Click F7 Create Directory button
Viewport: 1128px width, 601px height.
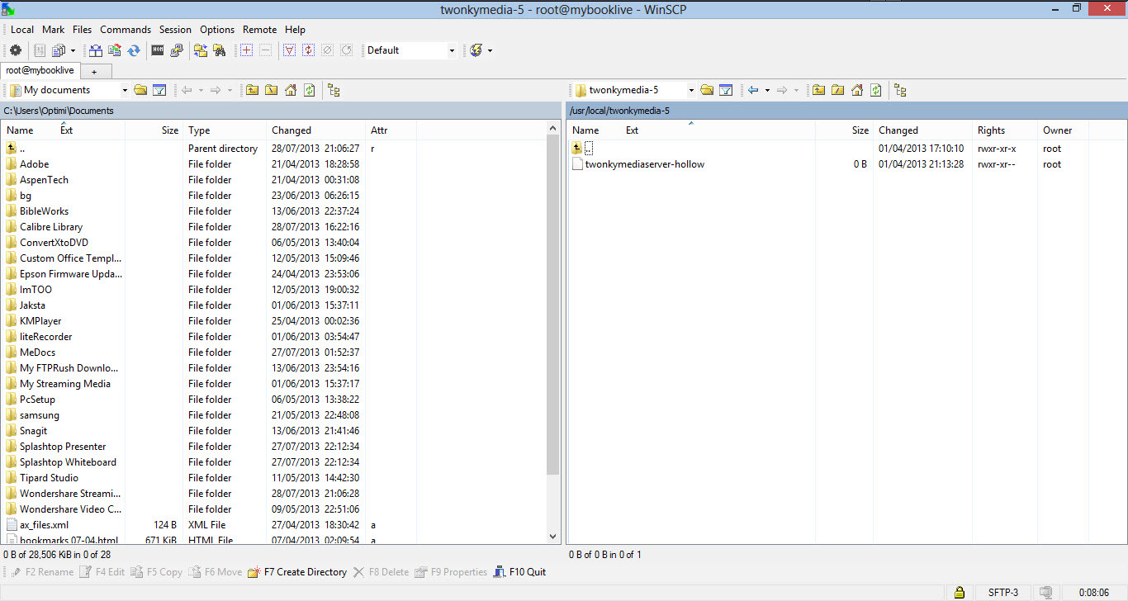pos(297,572)
